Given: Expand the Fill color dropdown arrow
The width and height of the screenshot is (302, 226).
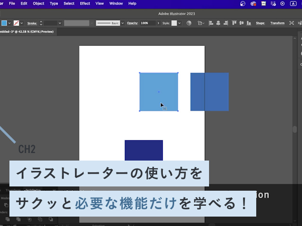Looking at the screenshot, I should pyautogui.click(x=9, y=23).
